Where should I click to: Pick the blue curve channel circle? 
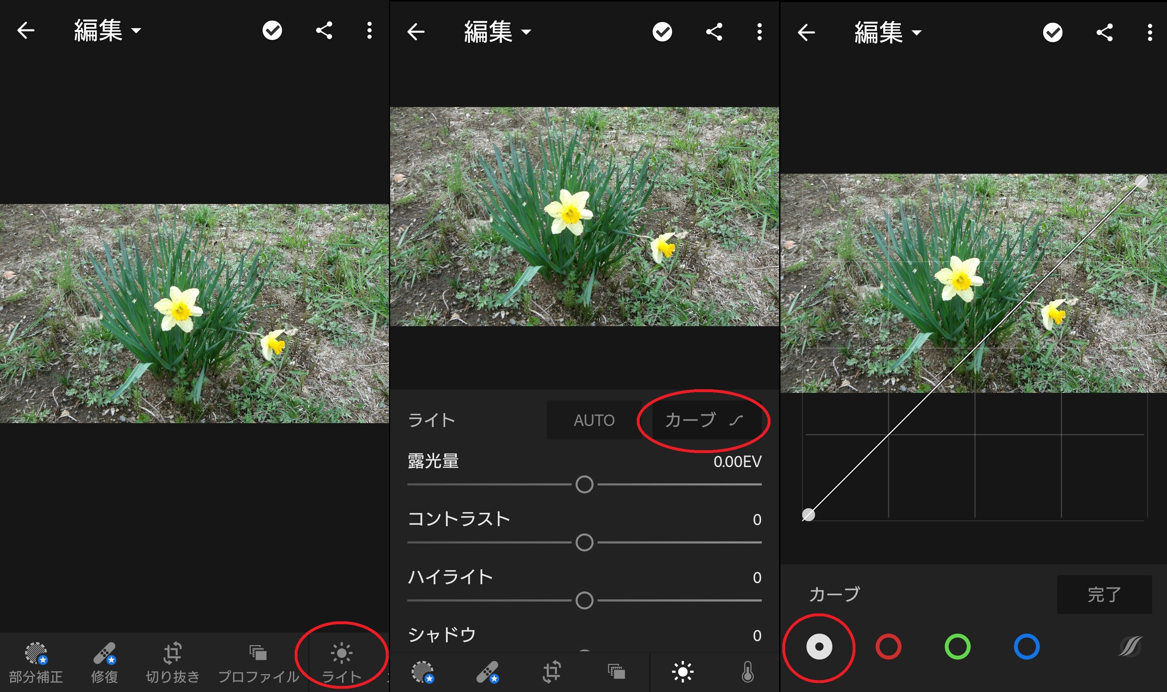1027,647
